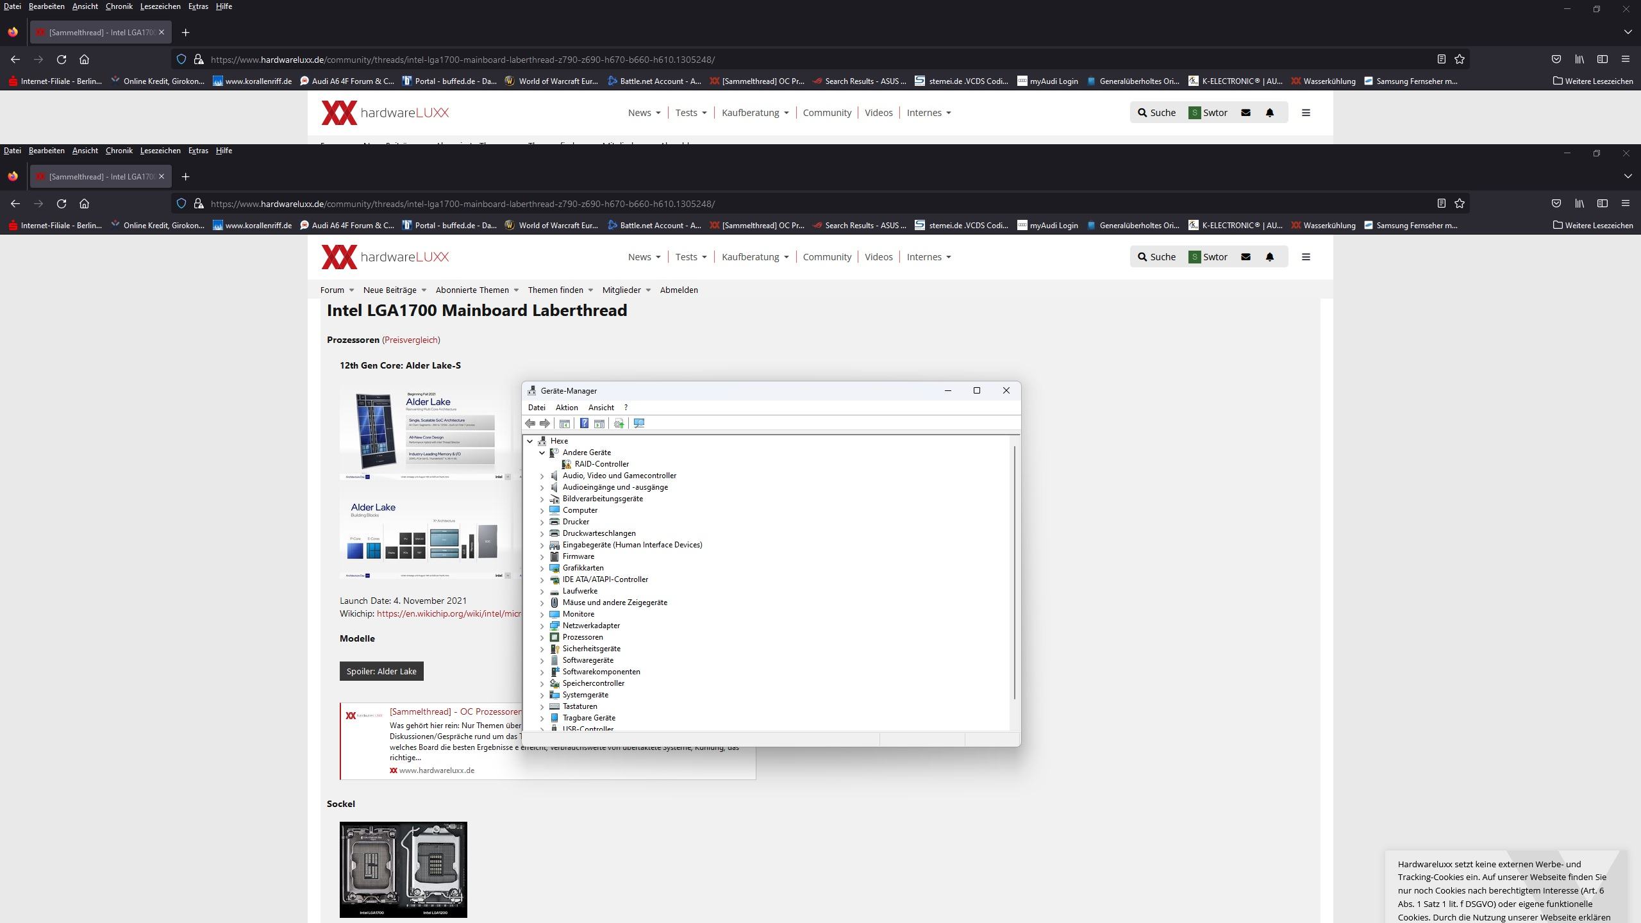Click the Prozessoren category icon
The height and width of the screenshot is (923, 1641).
click(x=554, y=637)
